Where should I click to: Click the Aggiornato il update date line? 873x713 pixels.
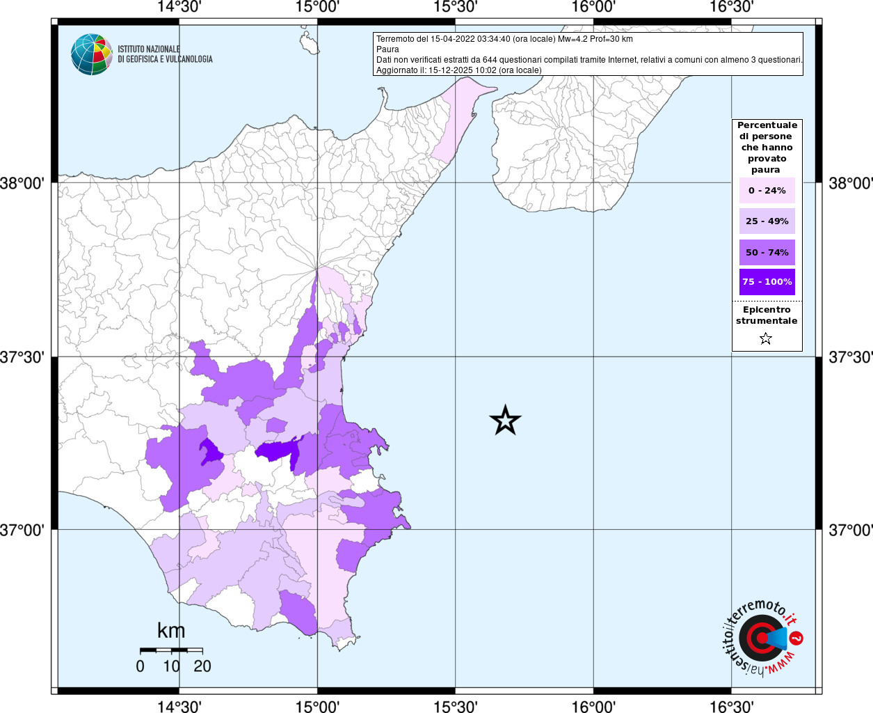point(458,70)
